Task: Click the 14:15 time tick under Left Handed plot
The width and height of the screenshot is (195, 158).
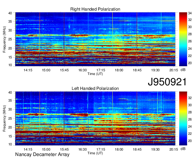Action: click(x=28, y=149)
